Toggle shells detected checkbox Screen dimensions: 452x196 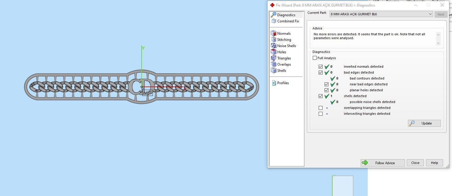(x=320, y=96)
